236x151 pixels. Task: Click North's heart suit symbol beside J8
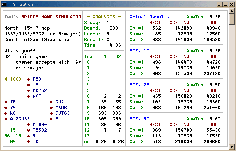28,85
